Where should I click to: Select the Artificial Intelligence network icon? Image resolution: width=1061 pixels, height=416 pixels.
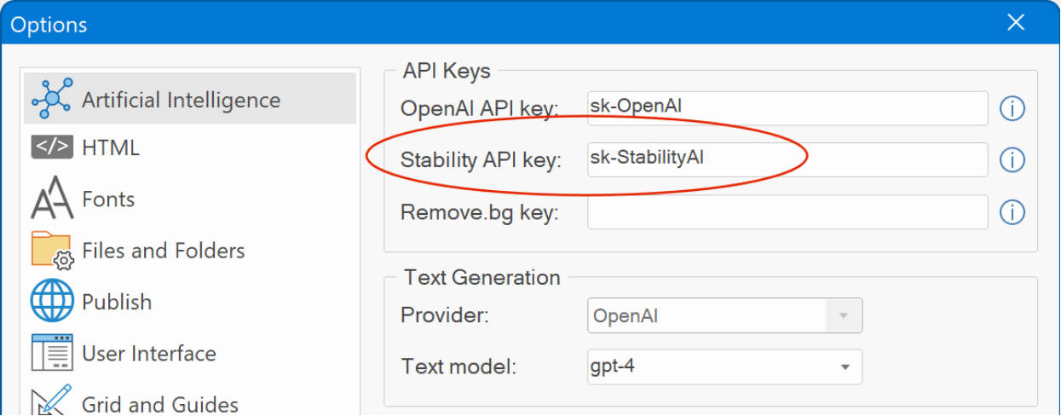[x=53, y=99]
